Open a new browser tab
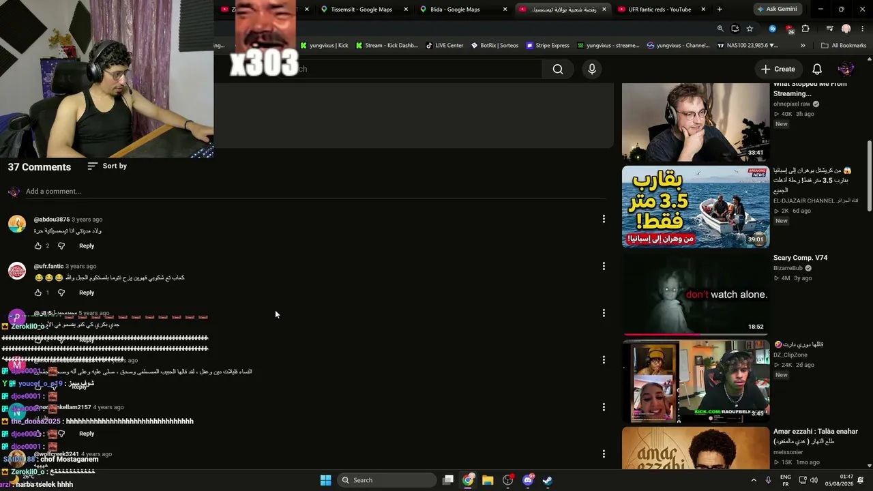Screen dimensions: 873x491 720,10
